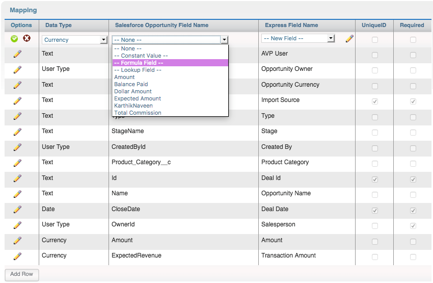Edit the Opportunity Name mapping row
Viewport: 433px width, 283px height.
click(17, 194)
